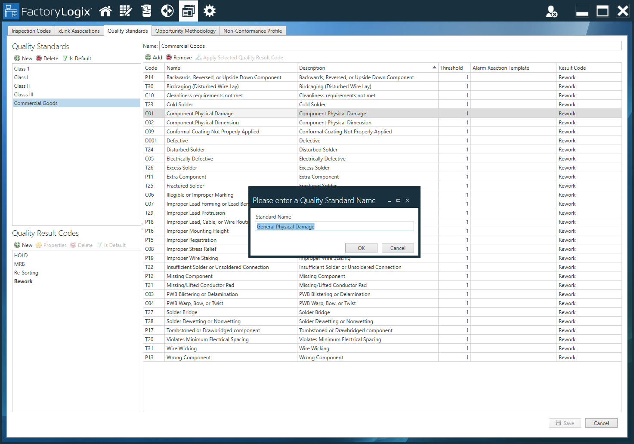Open the FactoryLogix home screen
This screenshot has height=444, width=634.
[105, 11]
